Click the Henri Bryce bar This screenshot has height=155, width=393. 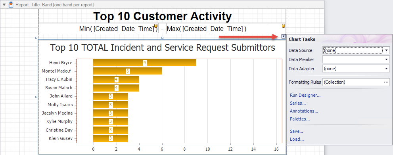(145, 63)
